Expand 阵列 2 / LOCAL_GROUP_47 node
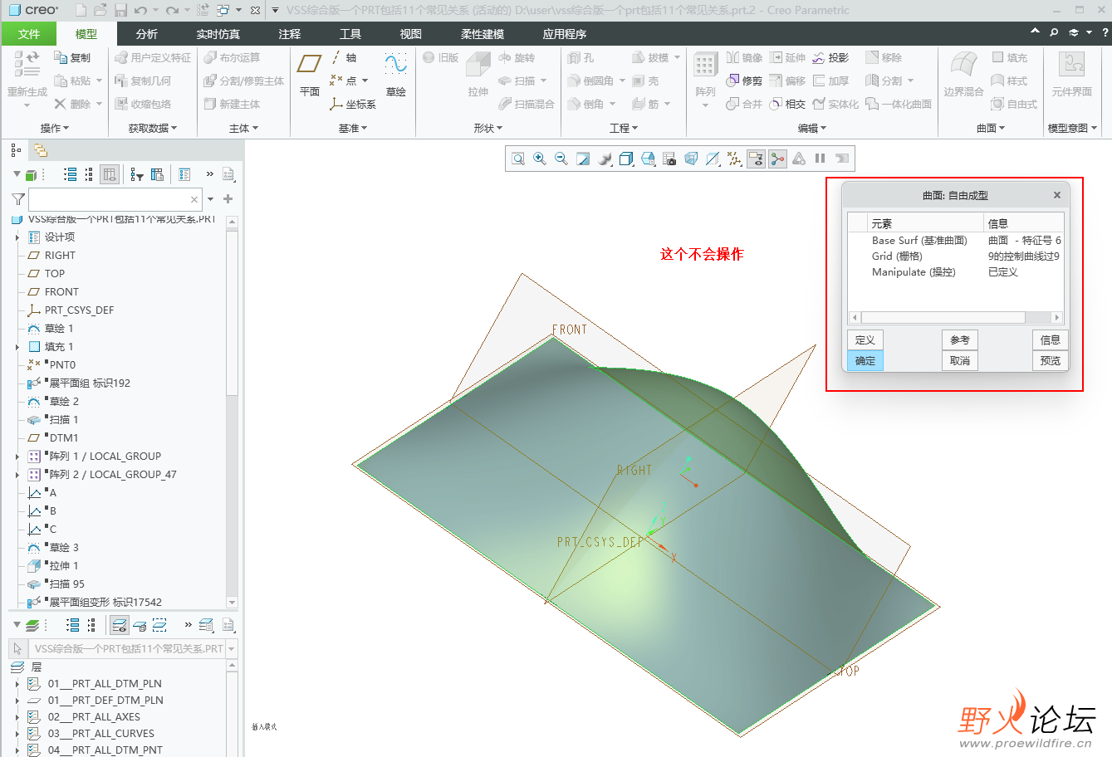Image resolution: width=1112 pixels, height=757 pixels. [17, 475]
